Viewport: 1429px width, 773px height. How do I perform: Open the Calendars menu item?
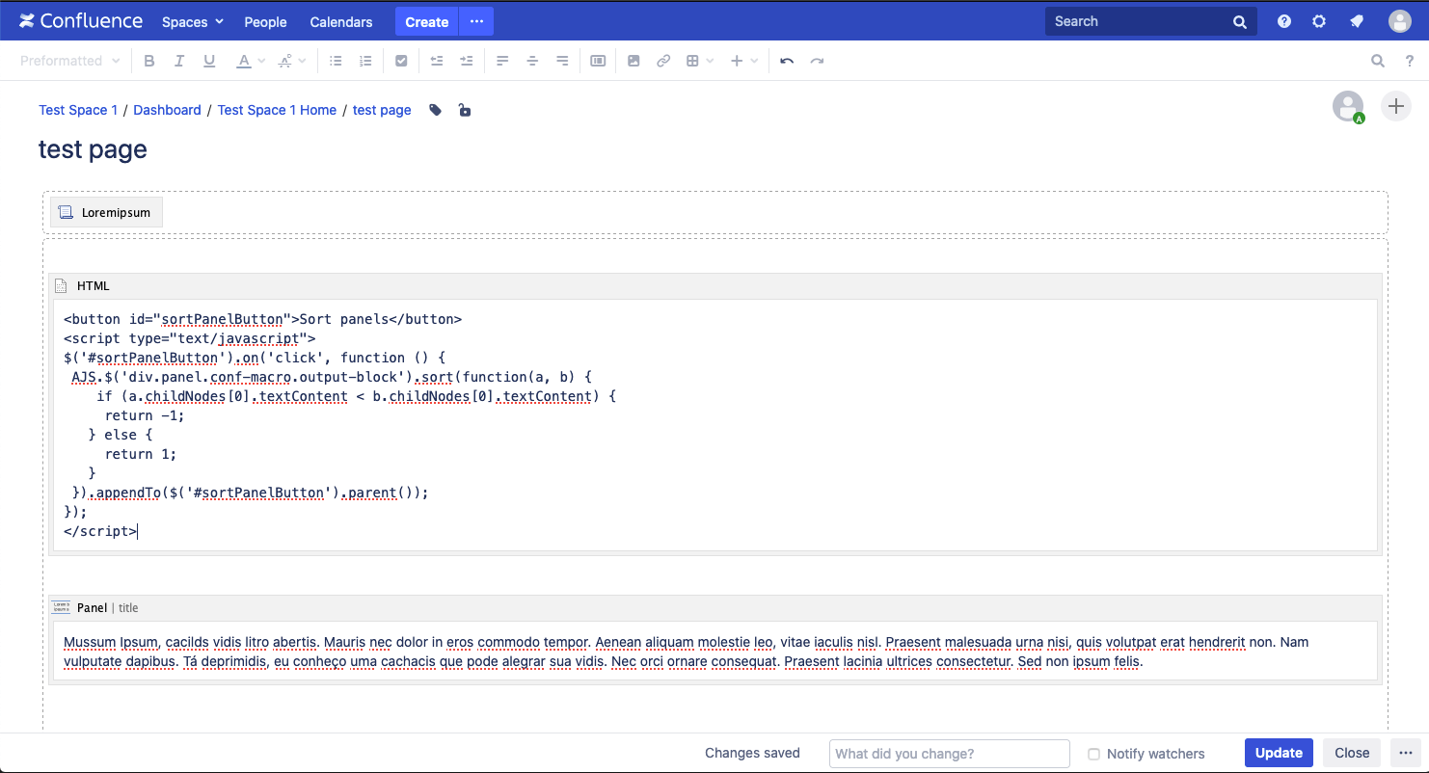pos(341,21)
